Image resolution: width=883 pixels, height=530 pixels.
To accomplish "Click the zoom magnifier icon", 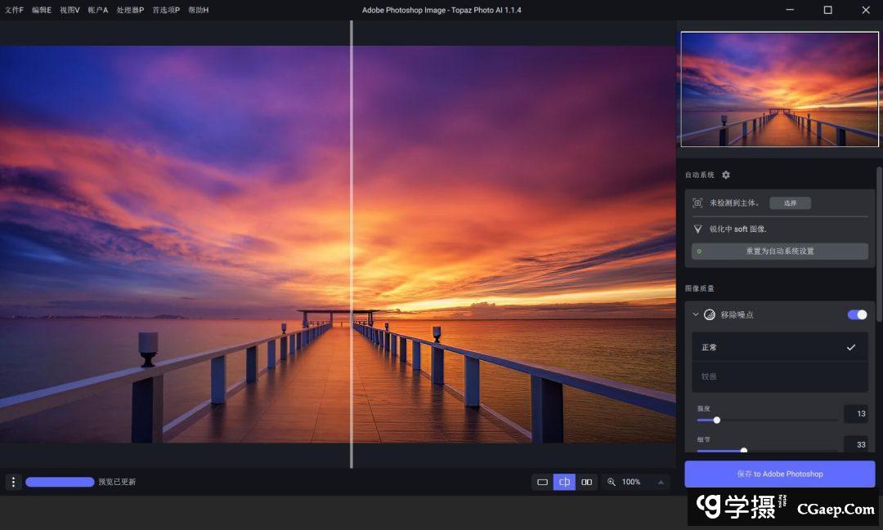I will point(612,483).
